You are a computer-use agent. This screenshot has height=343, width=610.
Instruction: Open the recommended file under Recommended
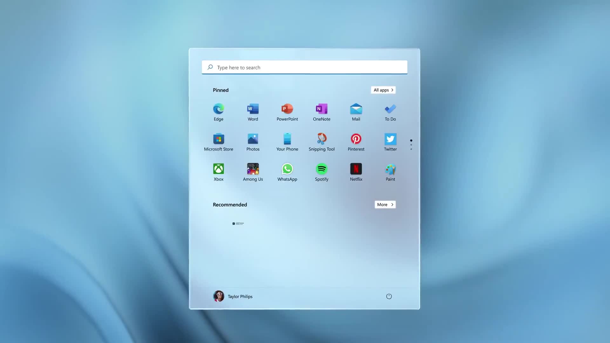pos(238,223)
